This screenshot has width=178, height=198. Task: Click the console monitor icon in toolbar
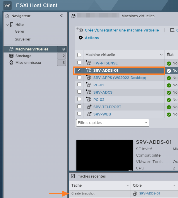tap(172, 30)
